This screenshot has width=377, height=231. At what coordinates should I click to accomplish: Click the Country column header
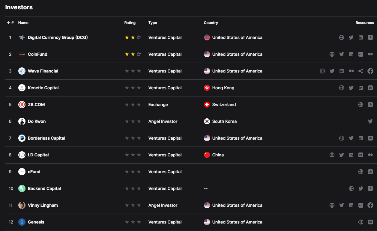coord(211,23)
